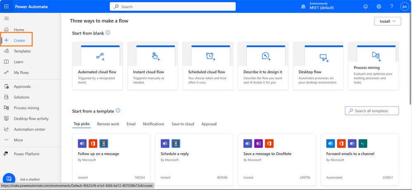412x190 pixels.
Task: Click the Process mining card icon
Action: coord(377,56)
